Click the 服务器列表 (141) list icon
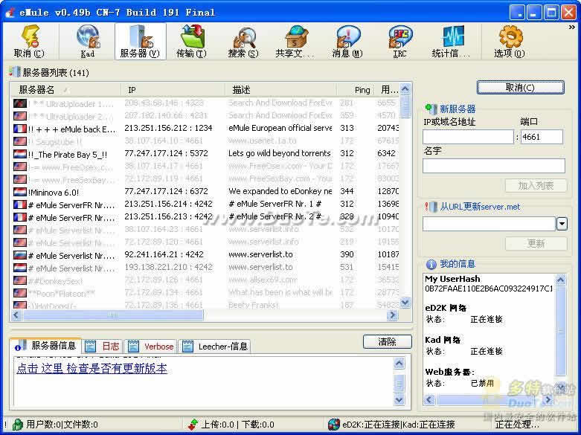This screenshot has width=581, height=435. tap(15, 72)
